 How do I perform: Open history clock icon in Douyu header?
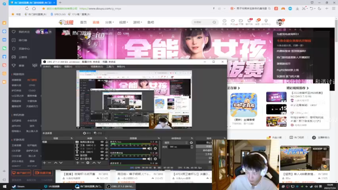point(224,21)
